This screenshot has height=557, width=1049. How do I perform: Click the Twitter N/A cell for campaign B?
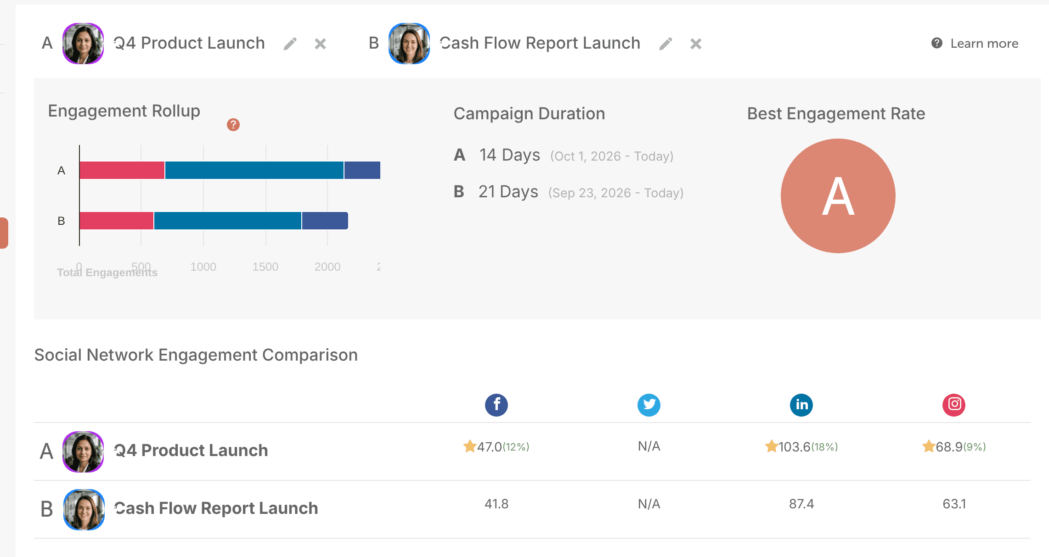649,504
